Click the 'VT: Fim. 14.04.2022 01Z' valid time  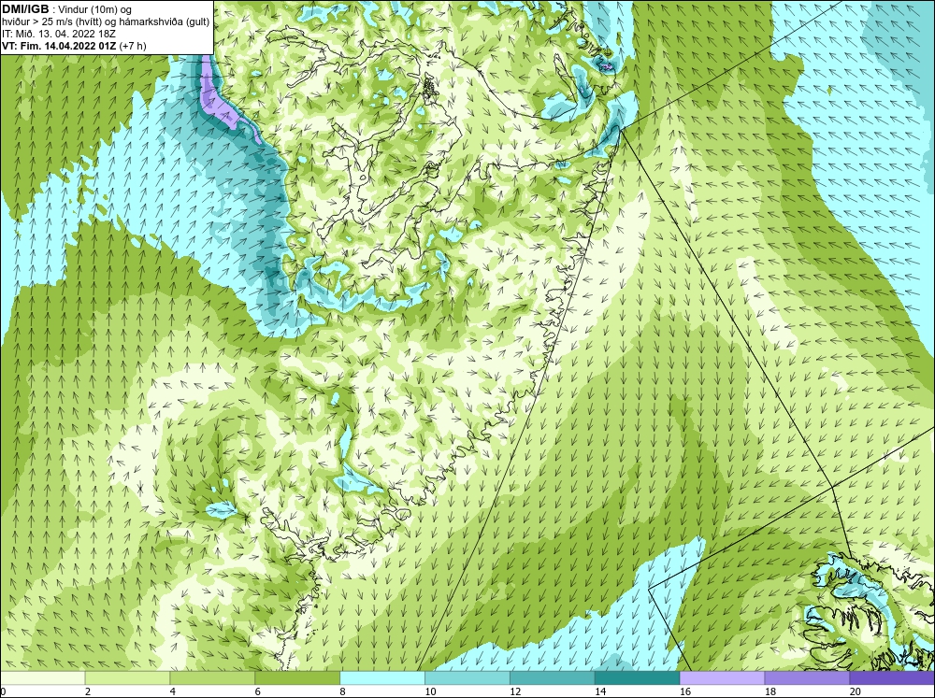(59, 45)
